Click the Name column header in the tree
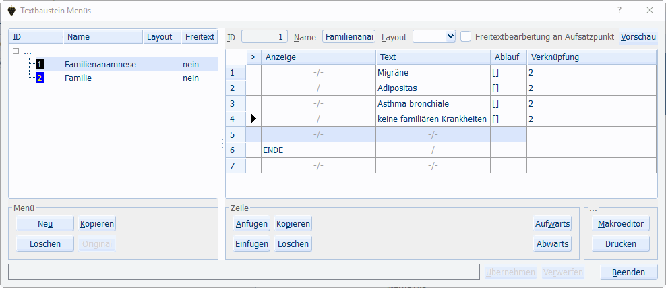 102,37
